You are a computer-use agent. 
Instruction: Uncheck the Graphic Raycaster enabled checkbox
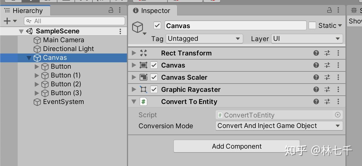tap(154, 89)
